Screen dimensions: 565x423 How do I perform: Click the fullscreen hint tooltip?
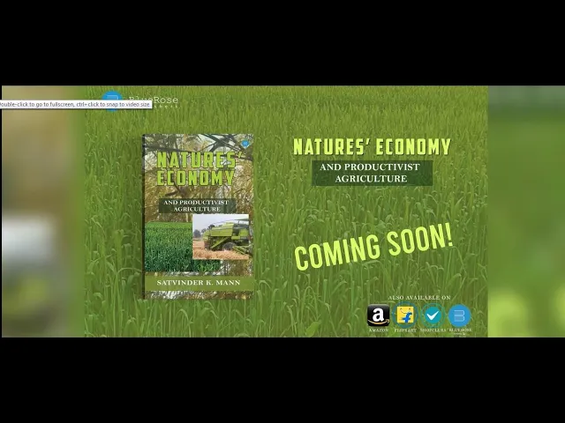click(75, 104)
